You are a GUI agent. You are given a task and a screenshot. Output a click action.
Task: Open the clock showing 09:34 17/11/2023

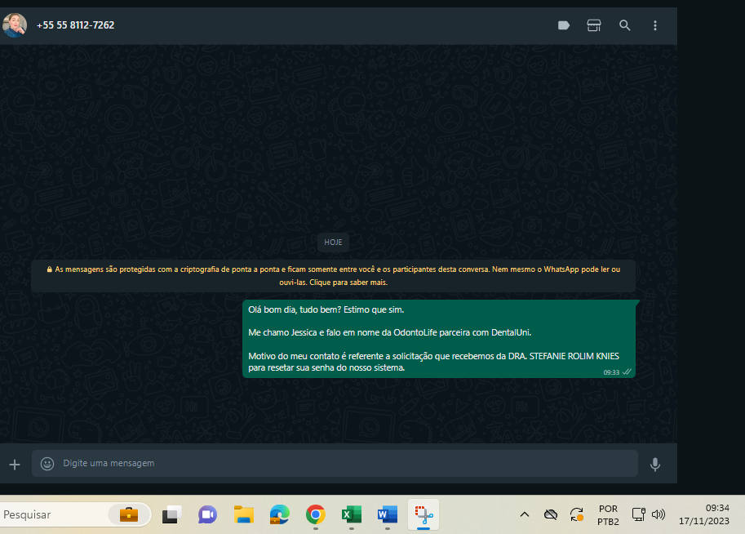point(704,514)
